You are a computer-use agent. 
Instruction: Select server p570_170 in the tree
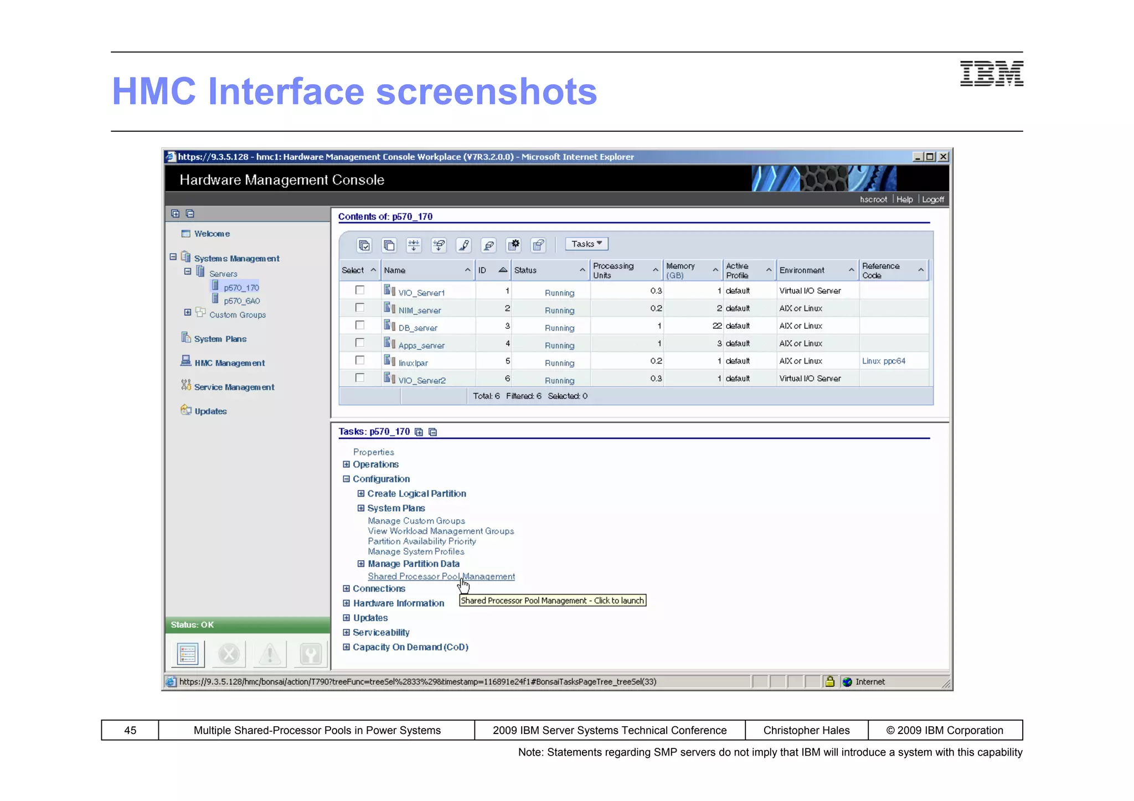[x=241, y=288]
